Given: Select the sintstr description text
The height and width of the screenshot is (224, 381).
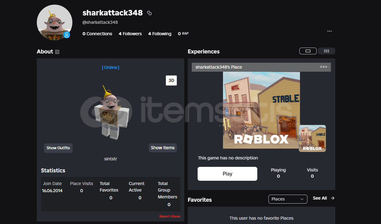Looking at the screenshot, I should [110, 159].
